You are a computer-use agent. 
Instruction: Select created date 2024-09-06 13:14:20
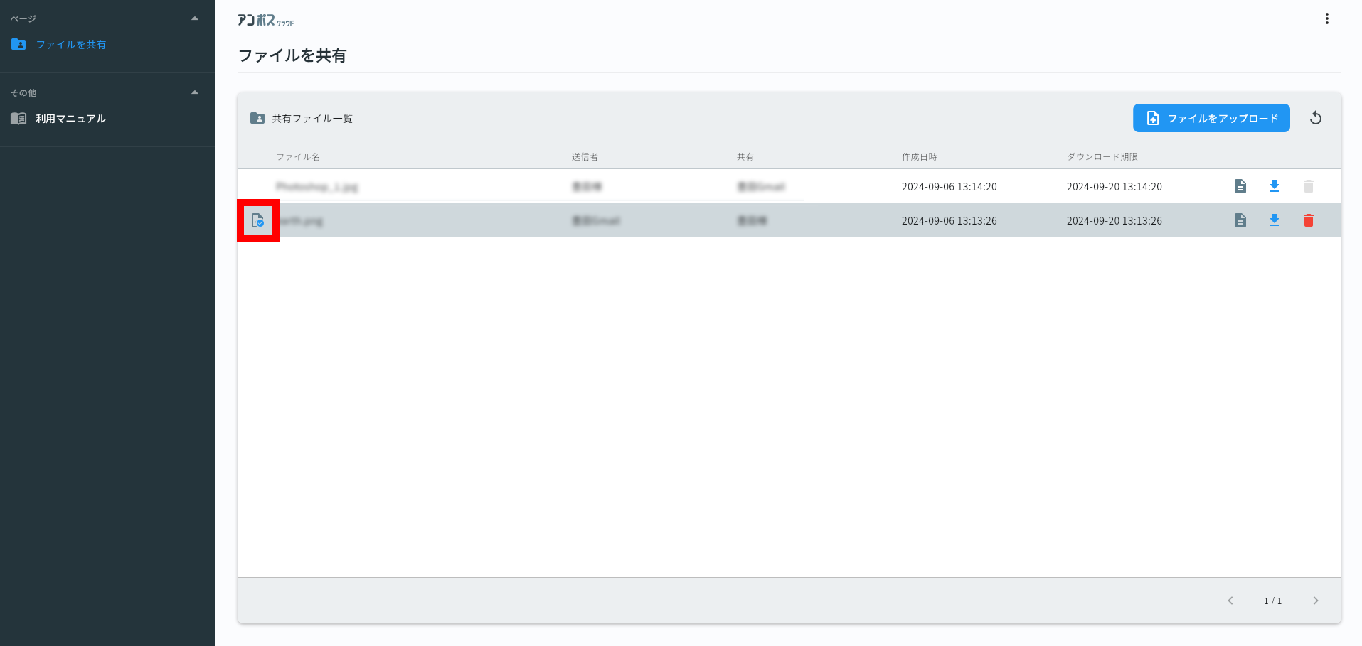[x=949, y=187]
